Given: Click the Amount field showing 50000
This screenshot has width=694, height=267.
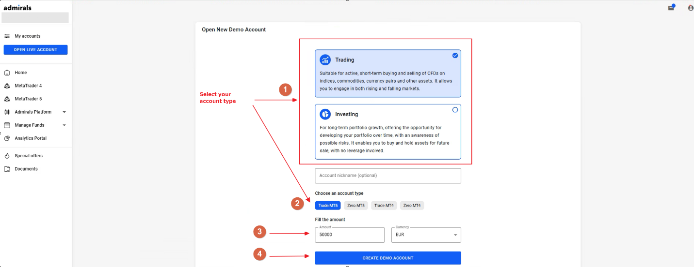Looking at the screenshot, I should [350, 235].
